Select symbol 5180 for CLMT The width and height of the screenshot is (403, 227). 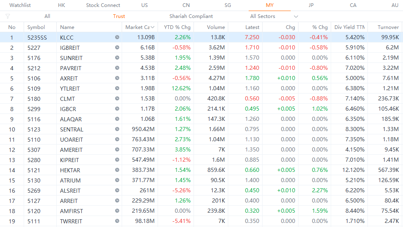34,99
